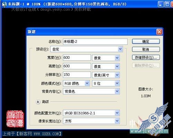Open sRGB IEC61966-2.1 color profile dropdown
The width and height of the screenshot is (173, 138).
pos(91,113)
